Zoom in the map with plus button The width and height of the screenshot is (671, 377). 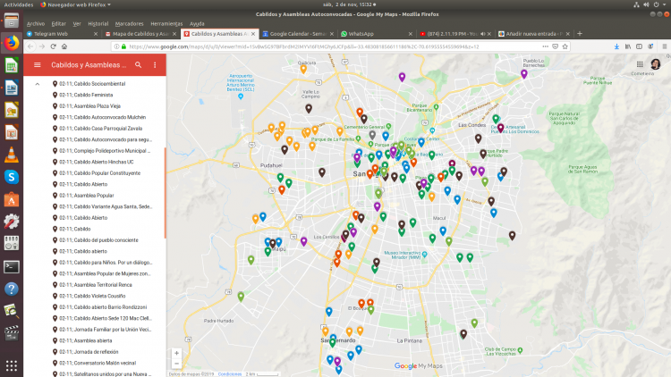[177, 353]
